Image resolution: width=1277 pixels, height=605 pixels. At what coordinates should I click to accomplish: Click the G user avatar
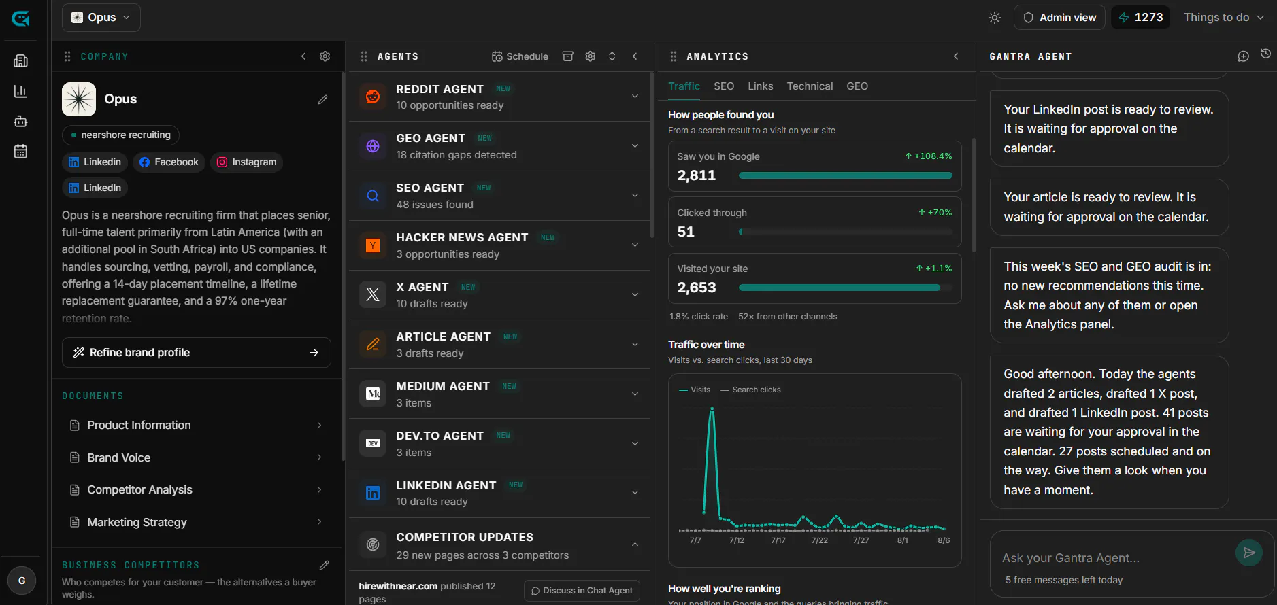pyautogui.click(x=22, y=581)
